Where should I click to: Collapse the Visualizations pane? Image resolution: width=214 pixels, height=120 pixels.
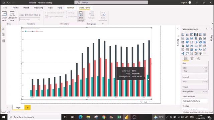[206, 29]
